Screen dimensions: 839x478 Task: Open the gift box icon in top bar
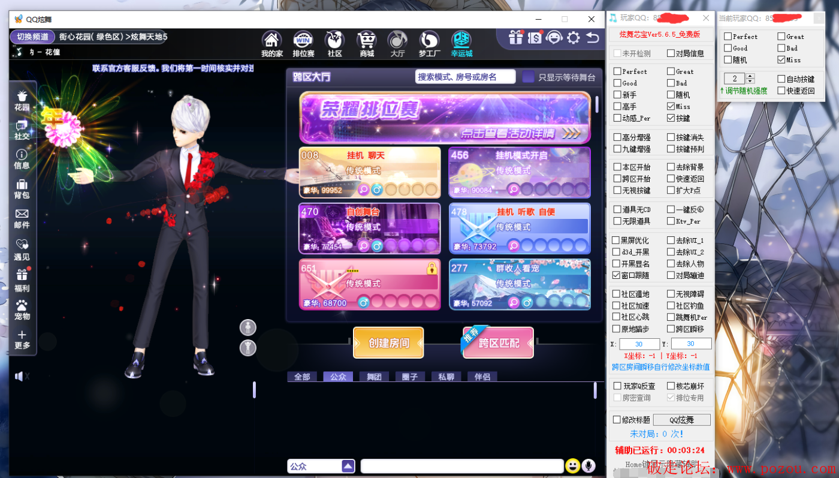coord(515,38)
